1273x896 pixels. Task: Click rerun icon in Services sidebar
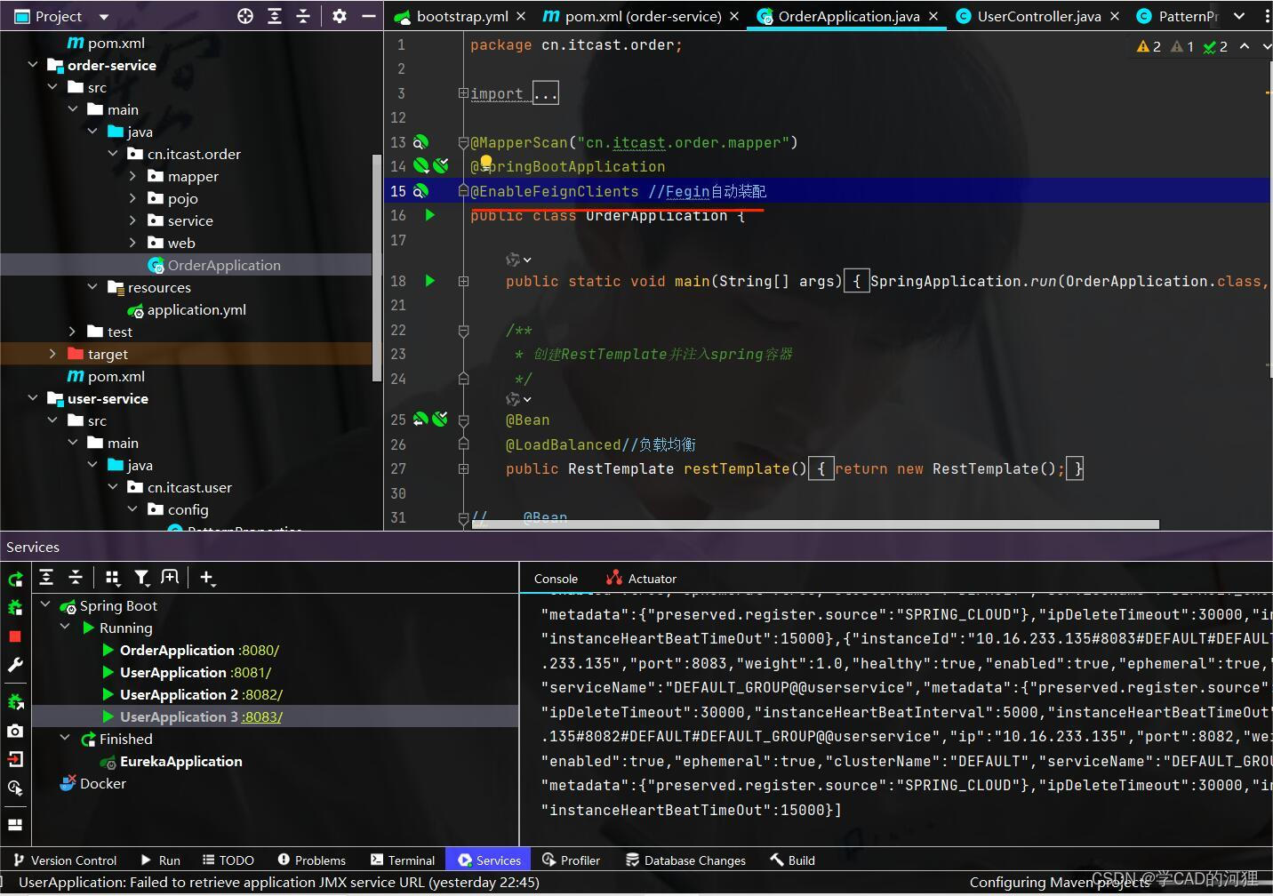coord(15,580)
